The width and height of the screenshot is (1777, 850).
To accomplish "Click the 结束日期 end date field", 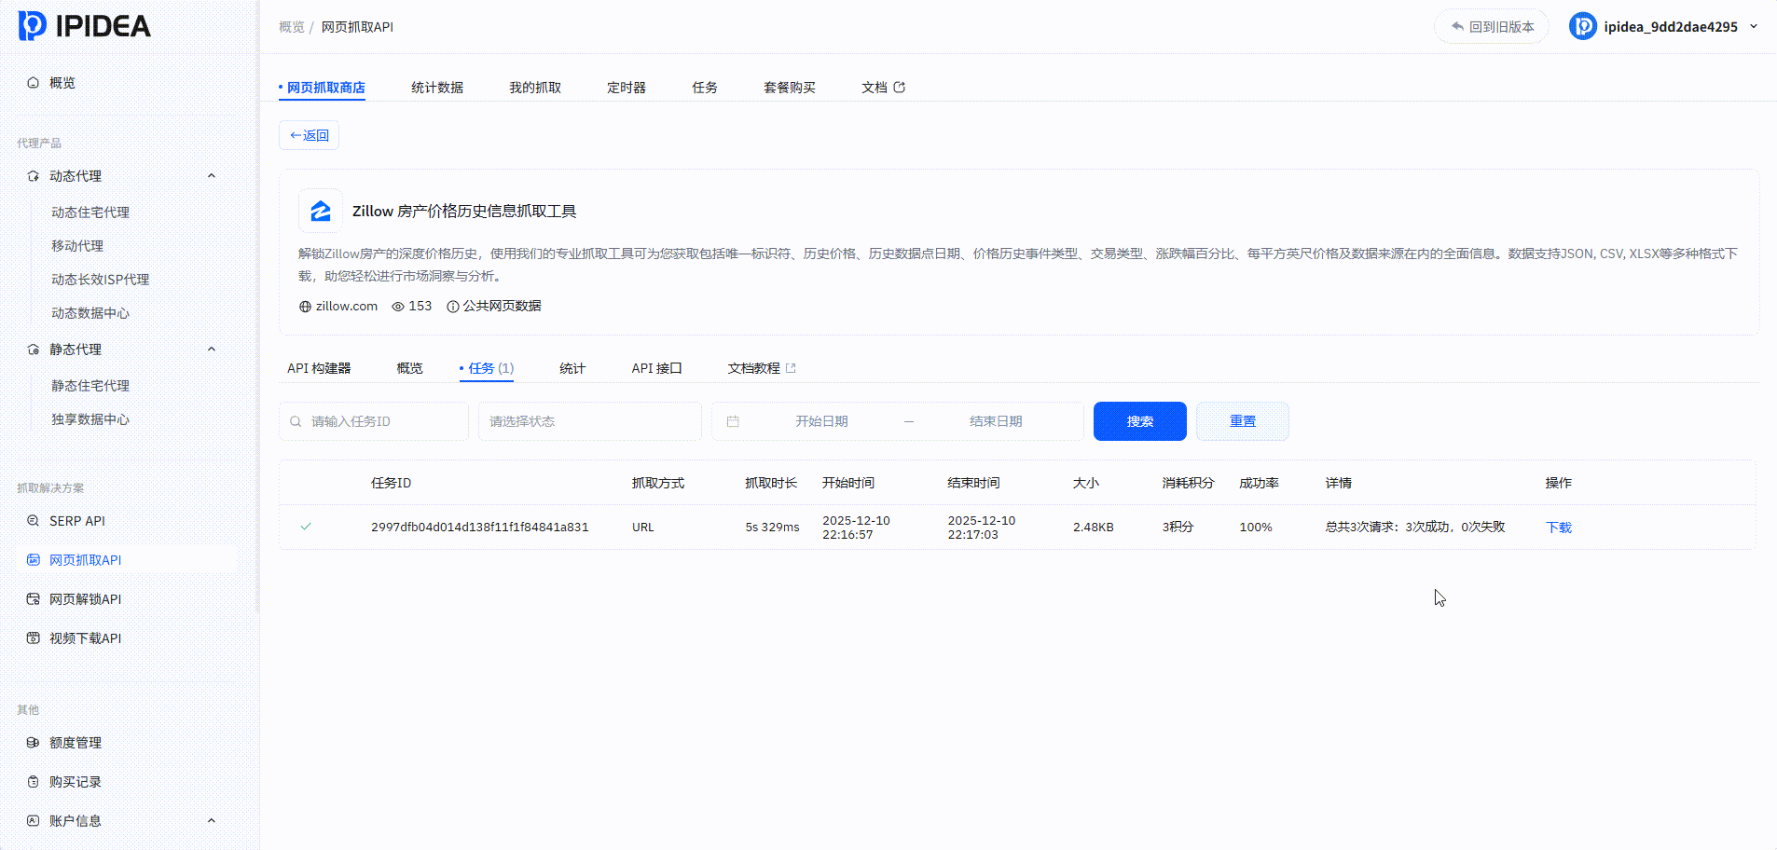I will pyautogui.click(x=996, y=421).
